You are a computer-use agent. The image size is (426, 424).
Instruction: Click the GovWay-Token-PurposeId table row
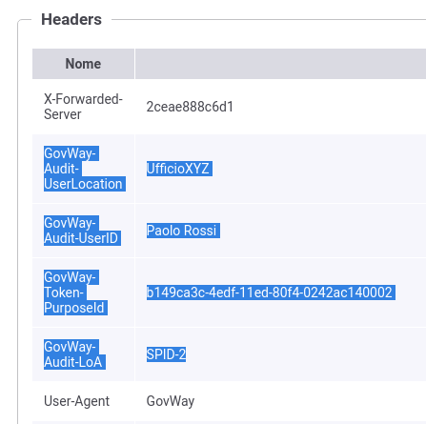[229, 293]
